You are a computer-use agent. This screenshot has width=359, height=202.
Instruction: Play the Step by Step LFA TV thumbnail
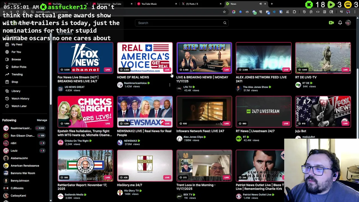coord(204,58)
